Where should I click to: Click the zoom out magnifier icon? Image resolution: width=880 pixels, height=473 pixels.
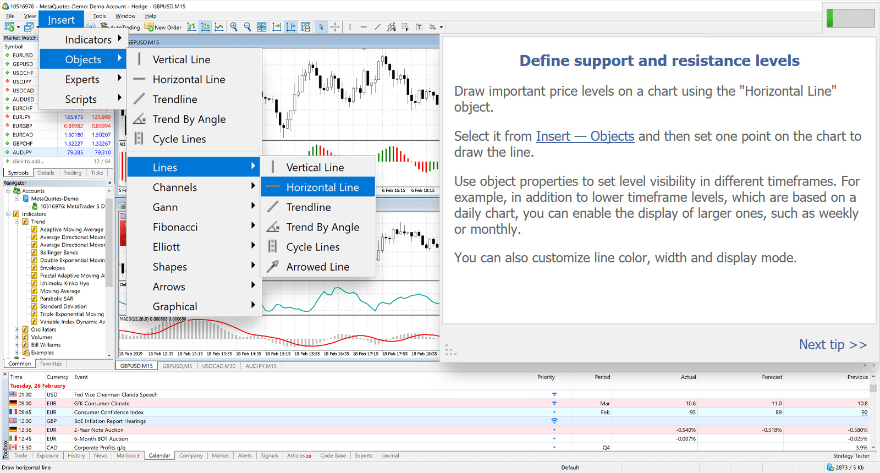click(x=248, y=27)
